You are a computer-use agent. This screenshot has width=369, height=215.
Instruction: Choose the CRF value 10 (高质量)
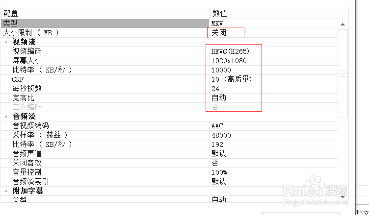tap(232, 79)
